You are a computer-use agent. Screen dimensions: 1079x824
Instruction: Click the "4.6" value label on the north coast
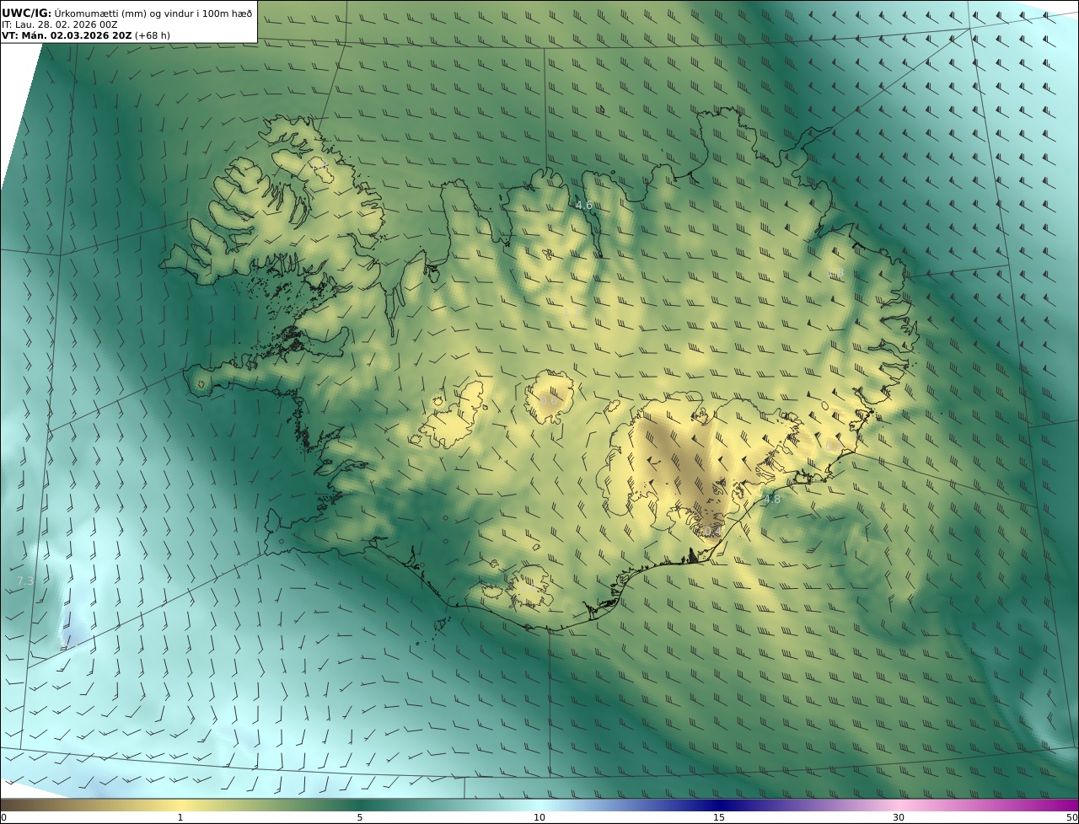tap(583, 206)
